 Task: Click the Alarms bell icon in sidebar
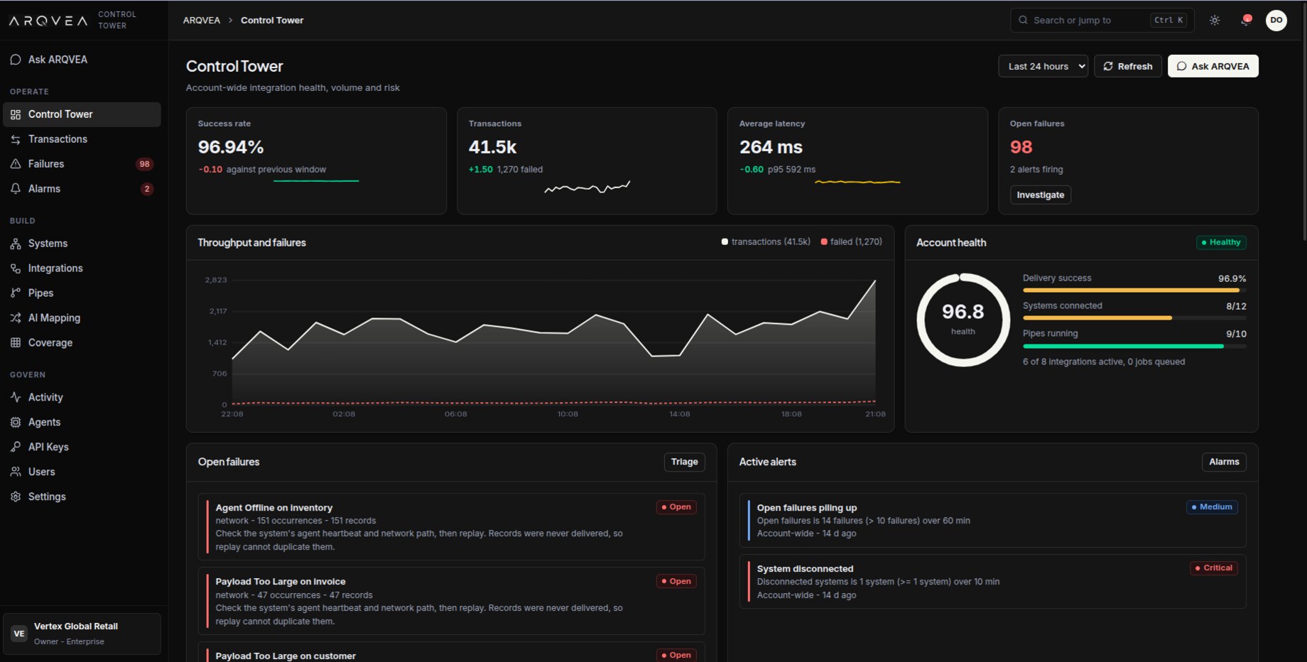point(16,189)
